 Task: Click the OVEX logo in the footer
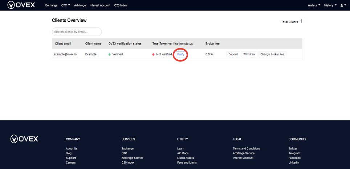[24, 139]
